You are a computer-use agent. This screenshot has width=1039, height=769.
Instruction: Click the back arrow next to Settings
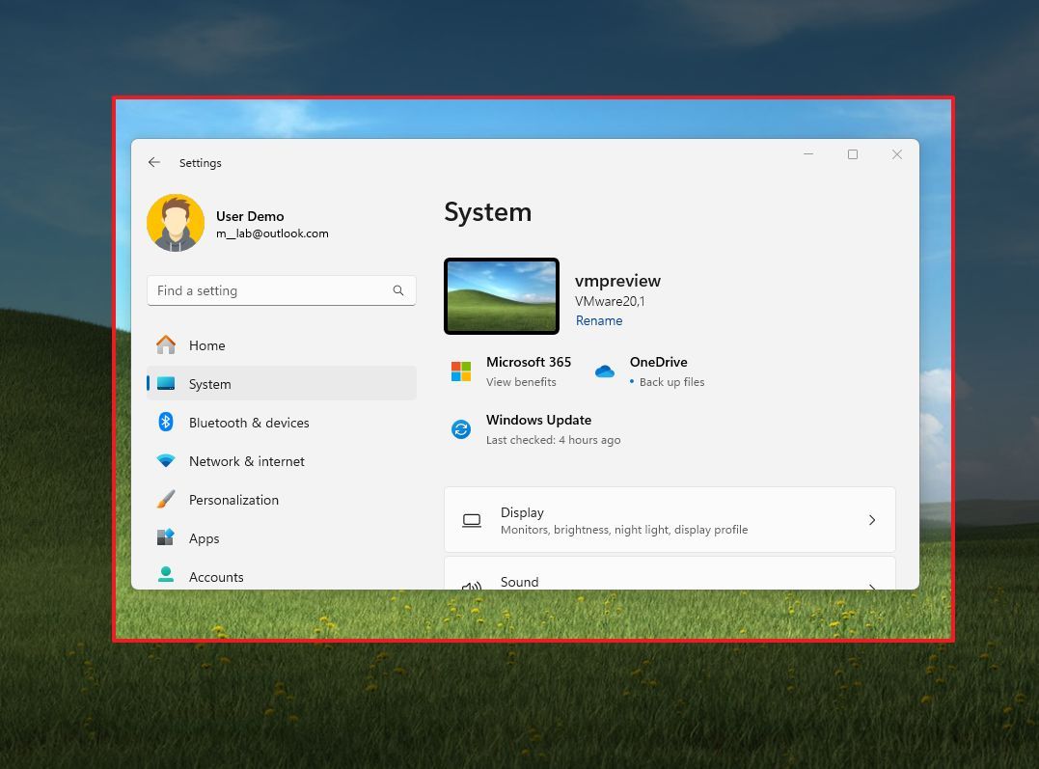[x=154, y=162]
